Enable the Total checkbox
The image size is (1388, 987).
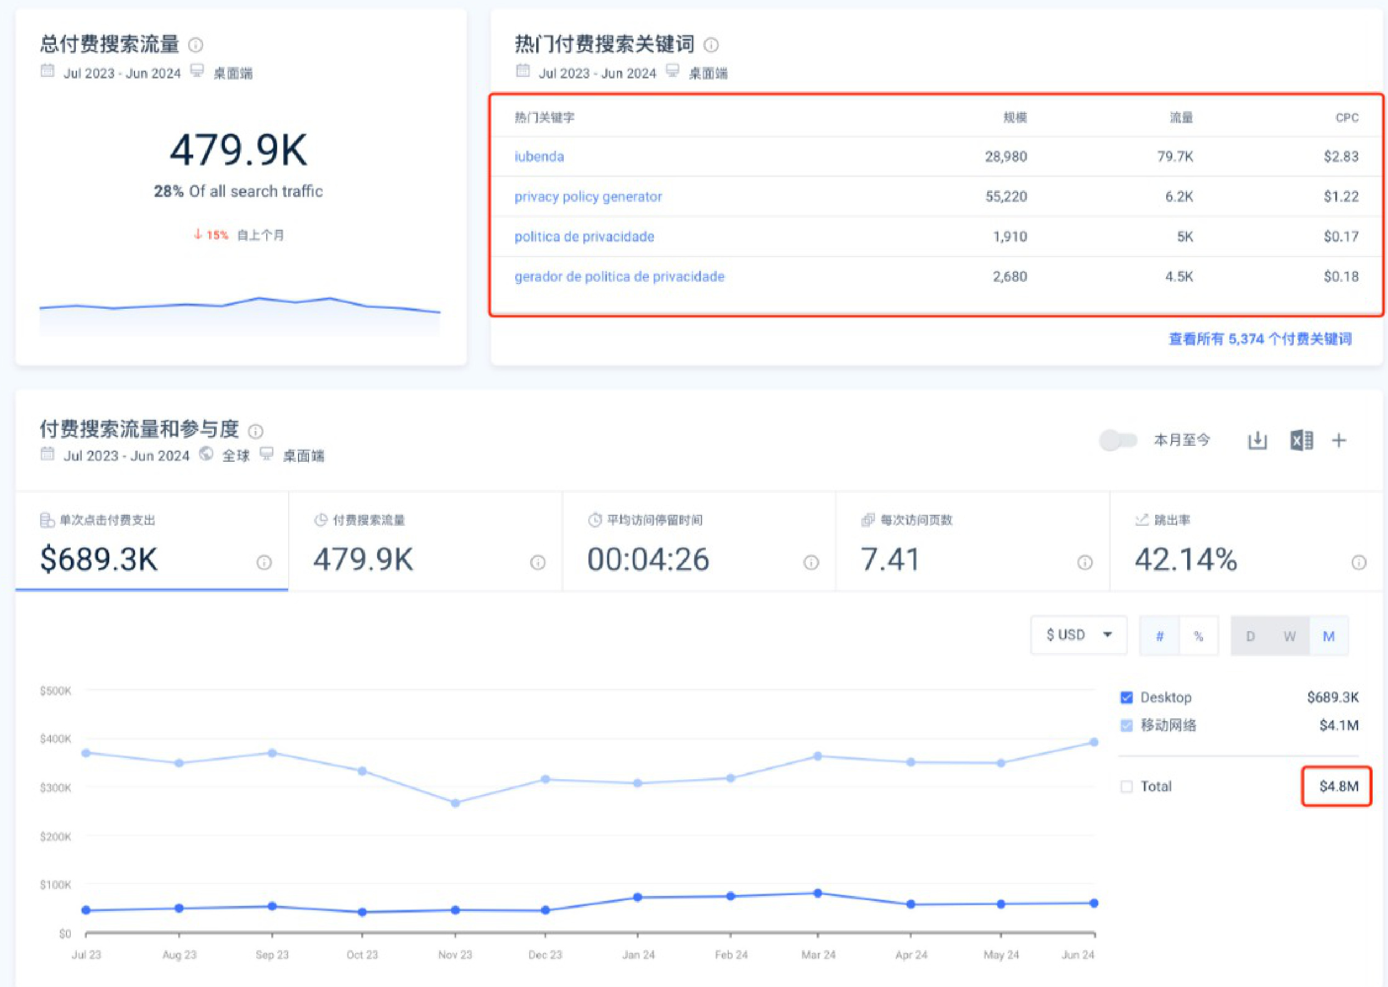point(1126,787)
